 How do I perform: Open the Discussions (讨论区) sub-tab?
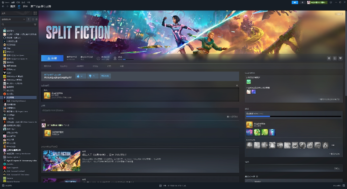95,66
